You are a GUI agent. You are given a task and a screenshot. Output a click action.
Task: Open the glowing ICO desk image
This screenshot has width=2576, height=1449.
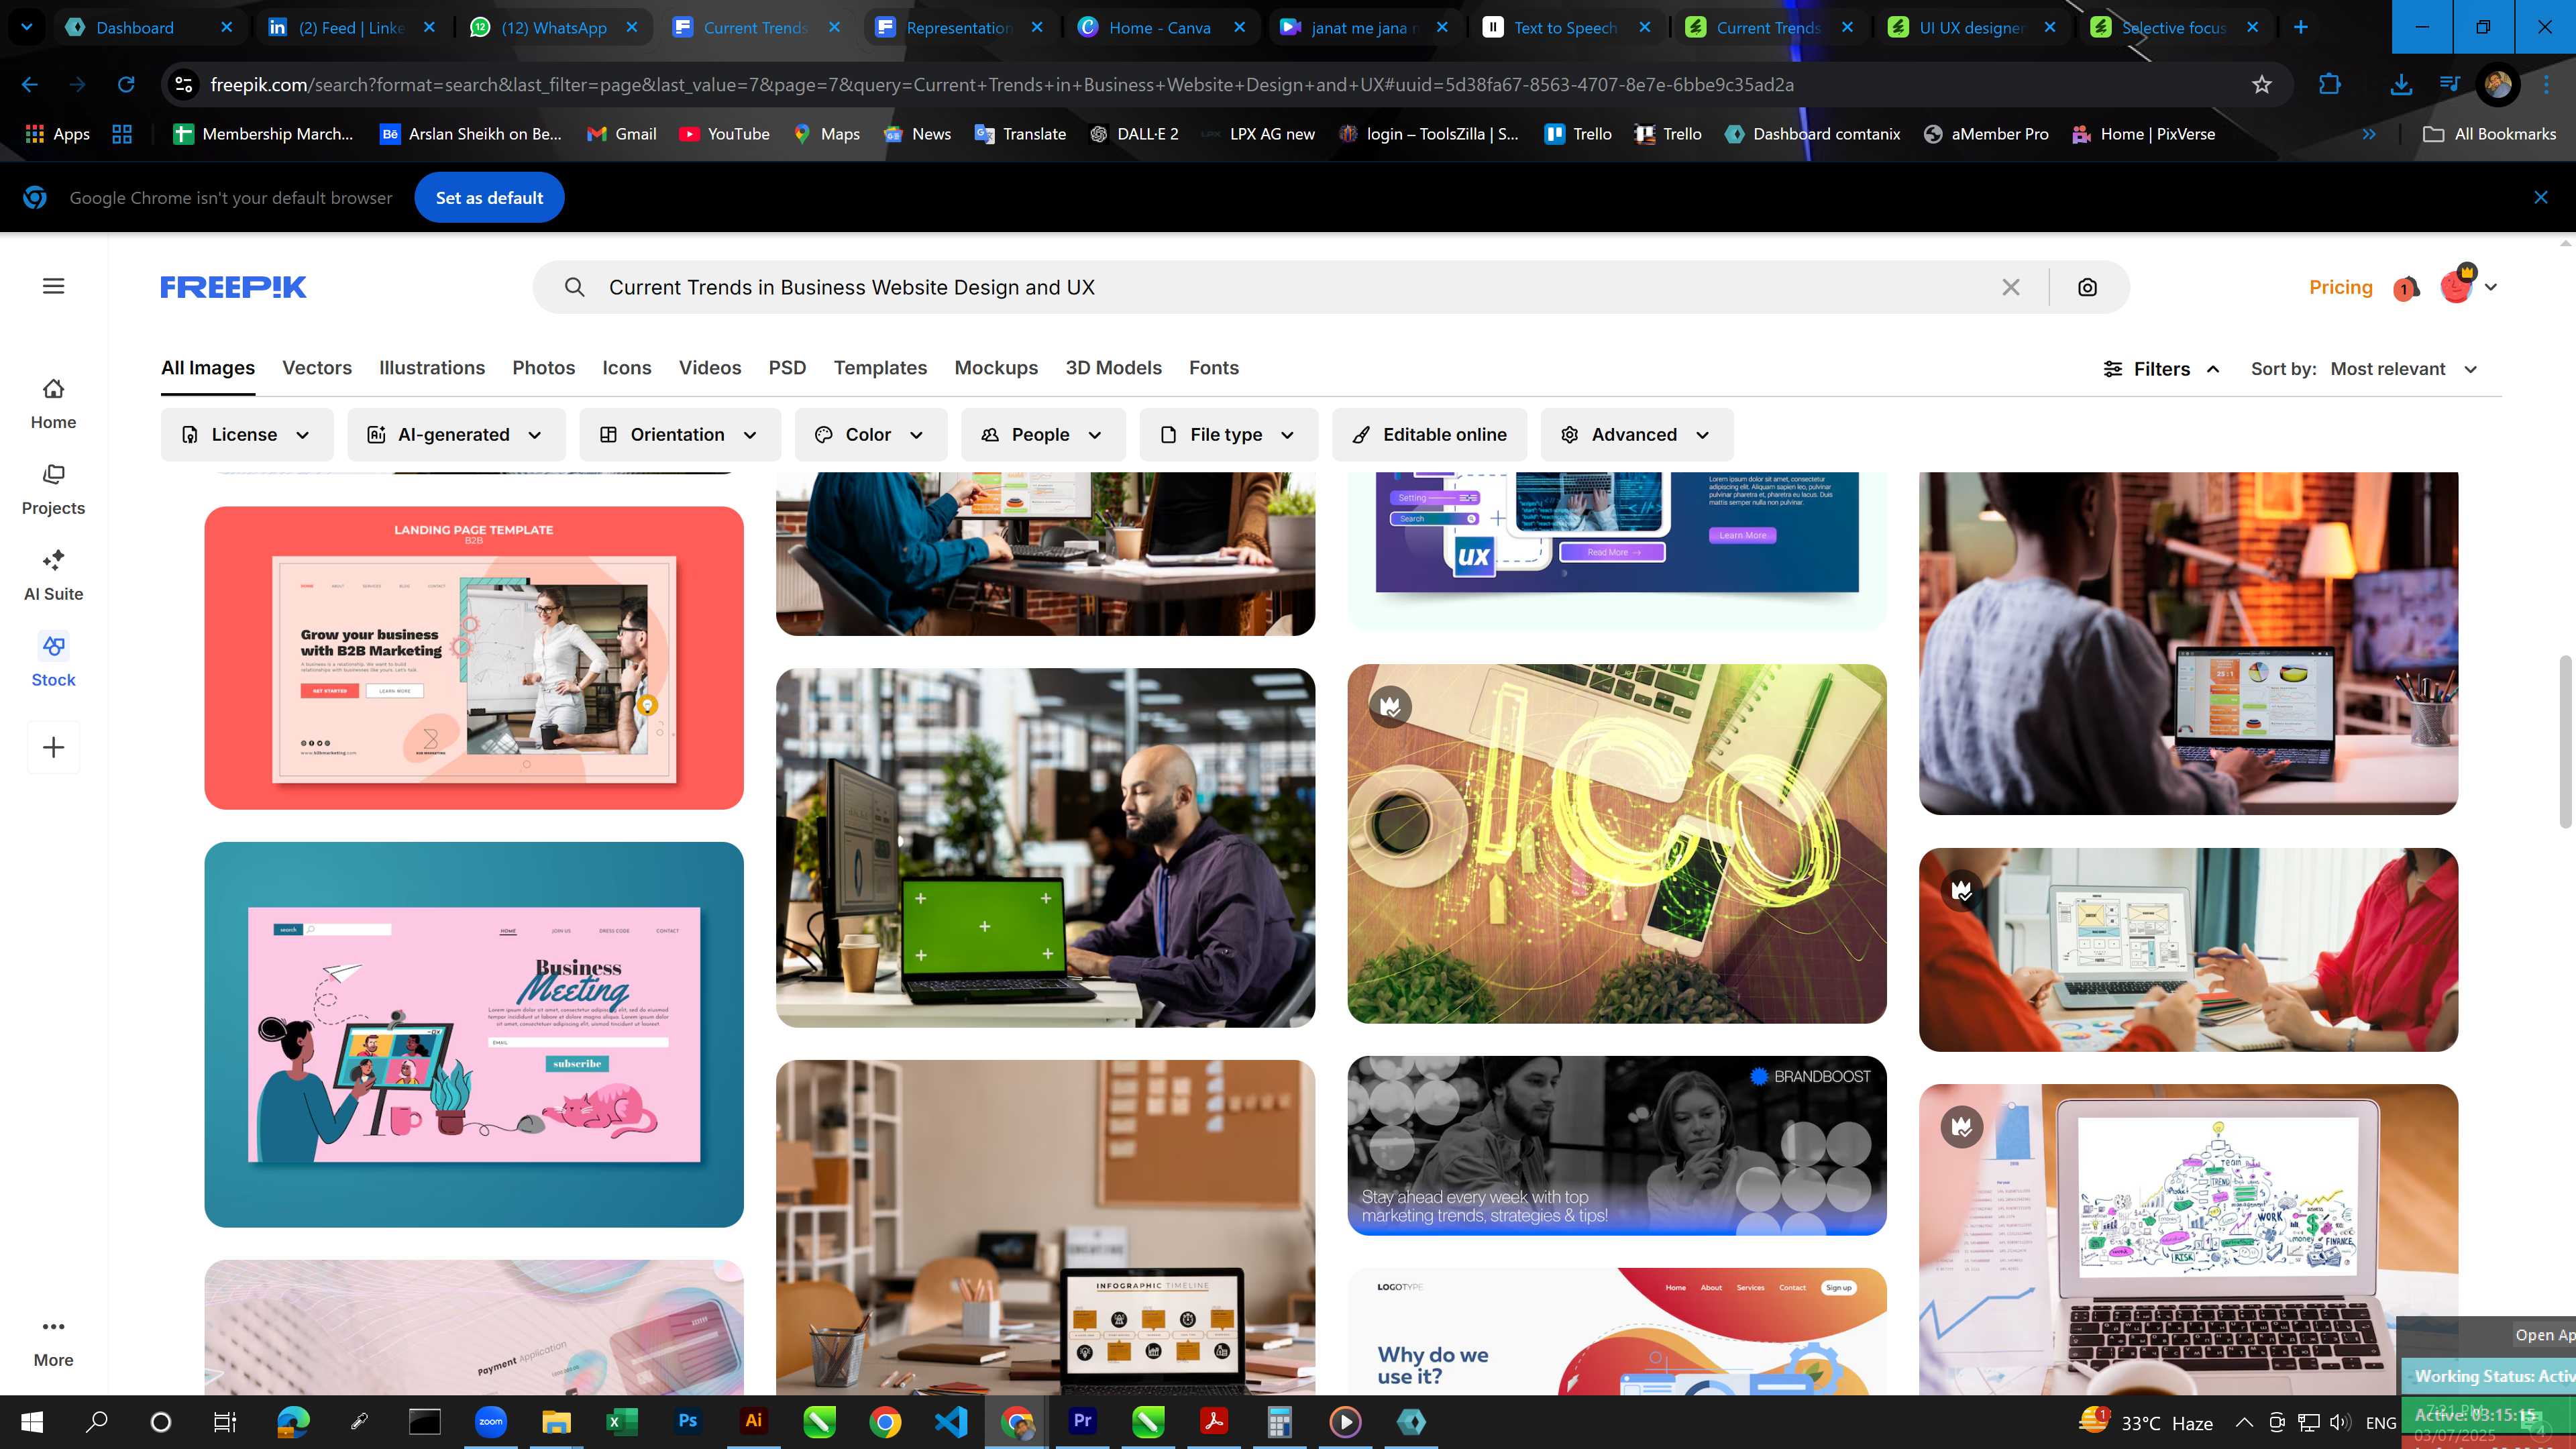point(1617,843)
